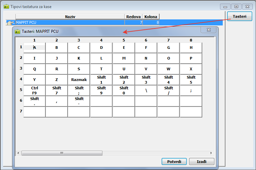Select the plain semicolon key cell
The width and height of the screenshot is (256, 170).
point(191,90)
